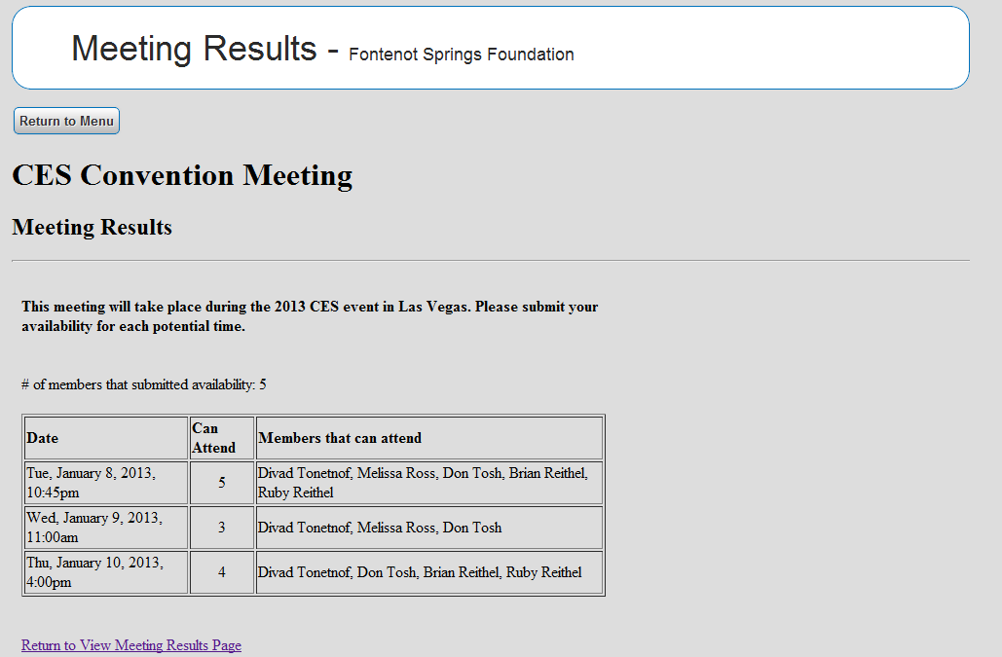Click the members that submitted availability count
This screenshot has height=657, width=1002.
coord(144,384)
